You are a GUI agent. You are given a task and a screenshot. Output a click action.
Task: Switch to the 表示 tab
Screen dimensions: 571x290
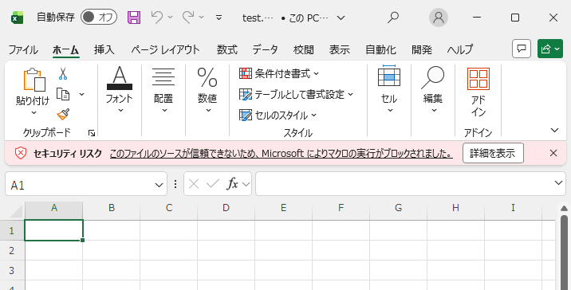tap(340, 49)
